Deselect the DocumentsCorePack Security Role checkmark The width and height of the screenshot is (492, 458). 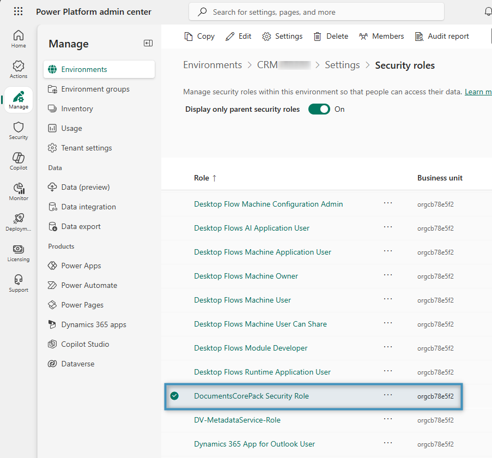174,396
